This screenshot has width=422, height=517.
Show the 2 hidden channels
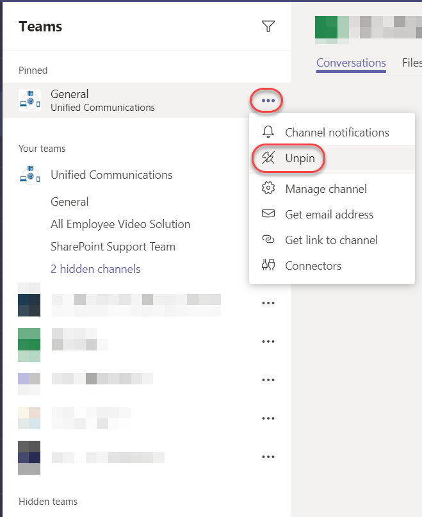coord(95,268)
